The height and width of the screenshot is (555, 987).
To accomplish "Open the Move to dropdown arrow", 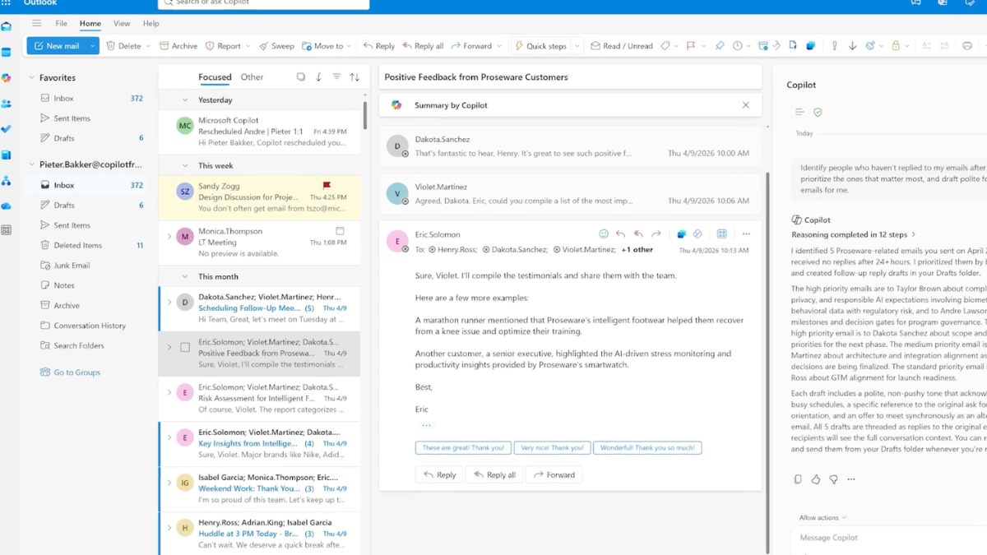I will [x=350, y=46].
